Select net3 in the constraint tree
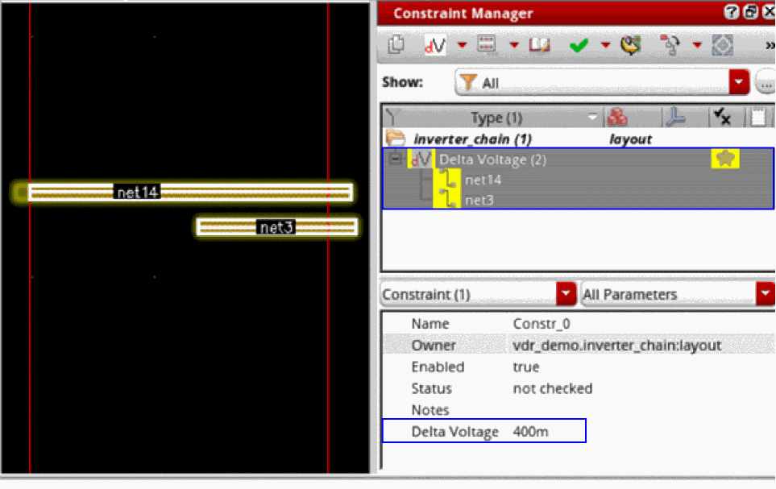 479,200
